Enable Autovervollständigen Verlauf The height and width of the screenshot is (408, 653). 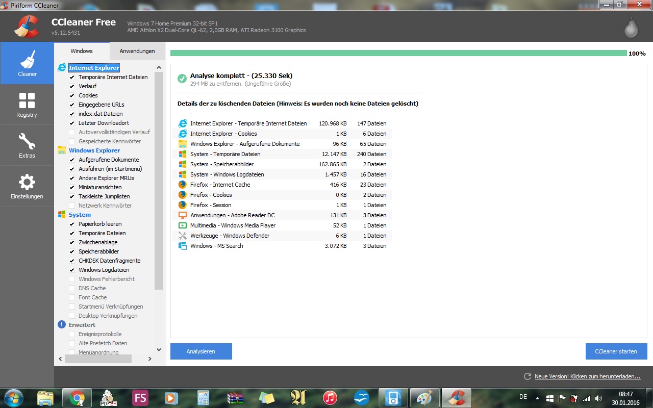point(72,132)
